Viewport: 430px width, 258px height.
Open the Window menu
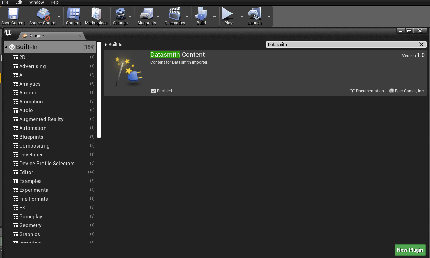[36, 2]
